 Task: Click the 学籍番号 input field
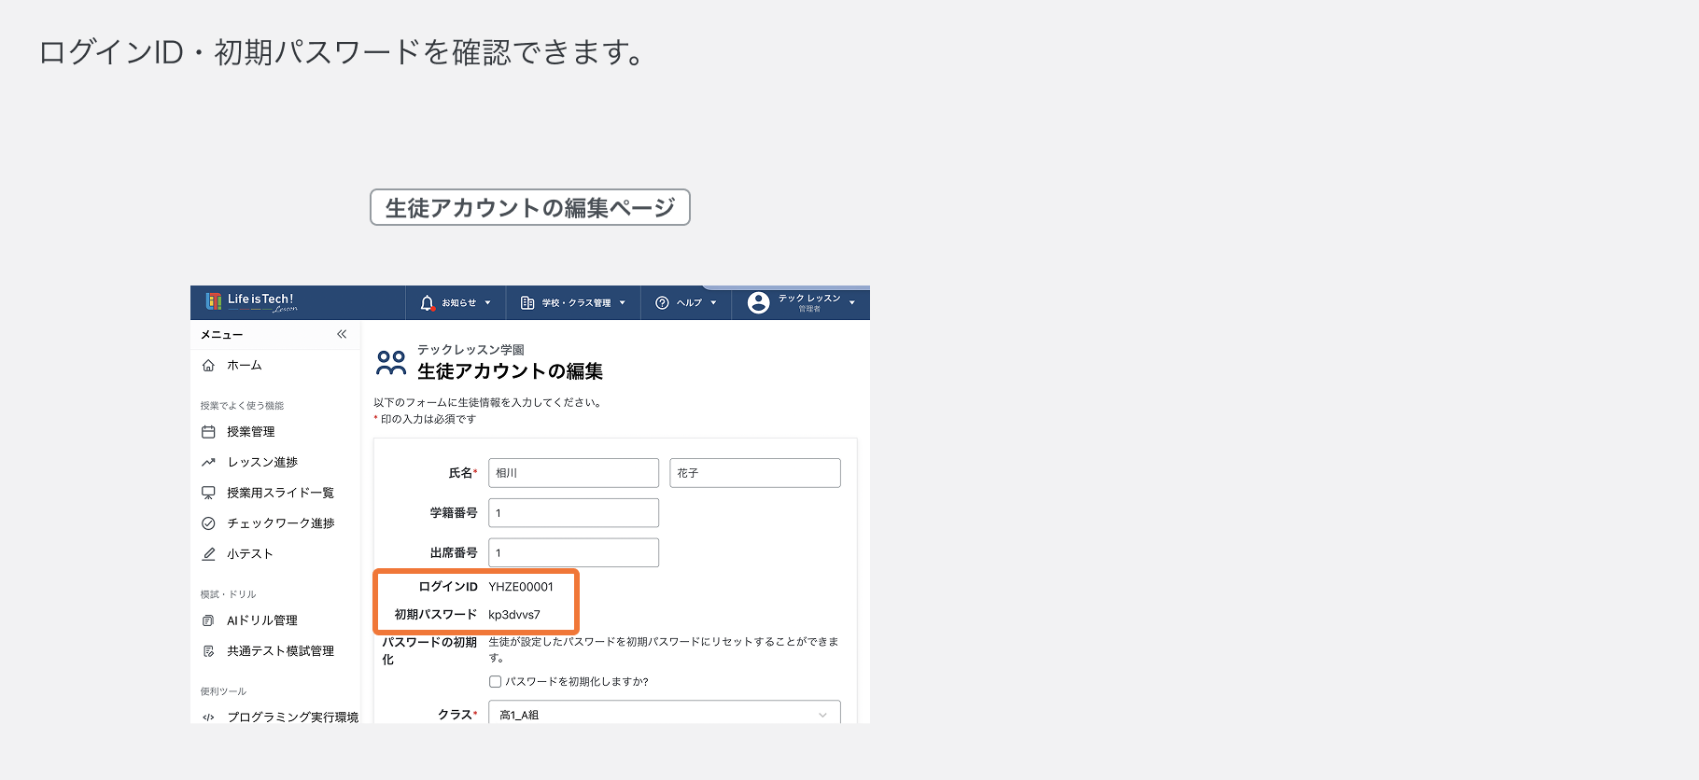point(573,513)
